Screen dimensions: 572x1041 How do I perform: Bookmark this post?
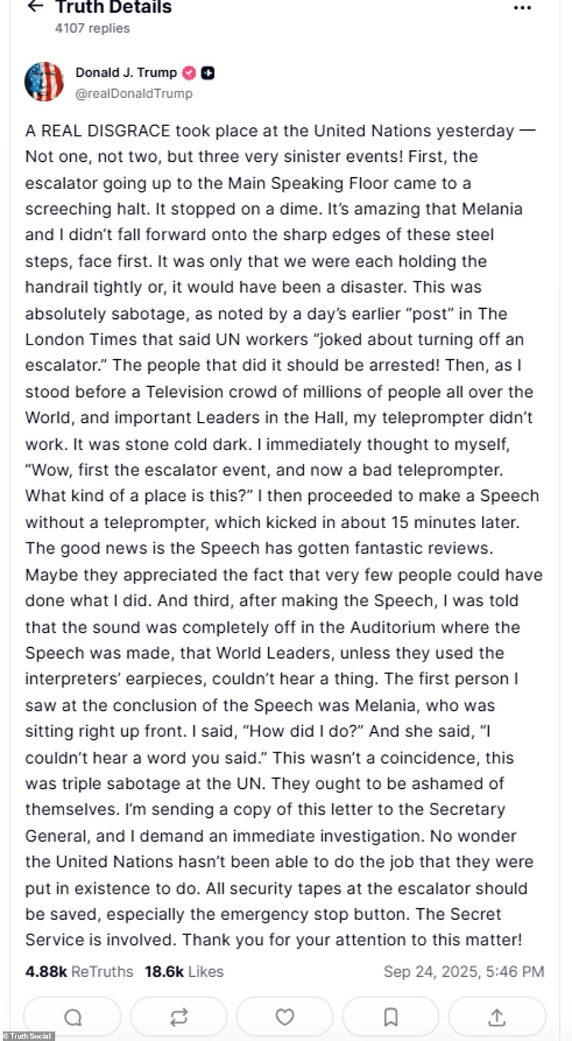[391, 1018]
